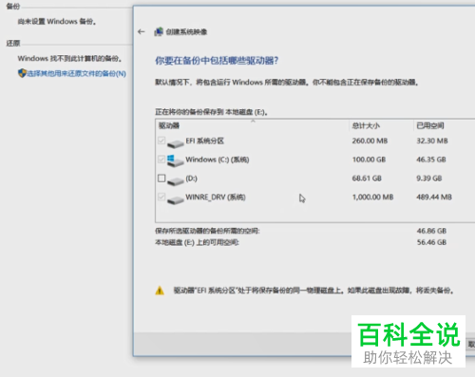This screenshot has width=475, height=377.
Task: Click the 32.30 MB used space value
Action: point(432,141)
